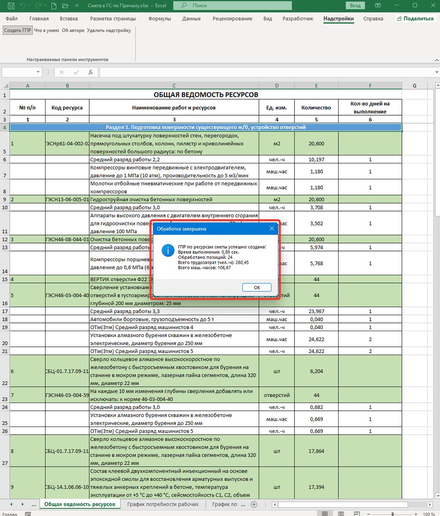This screenshot has height=516, width=440.
Task: Click the horizontal scrollbar left arrow
Action: (x=274, y=504)
